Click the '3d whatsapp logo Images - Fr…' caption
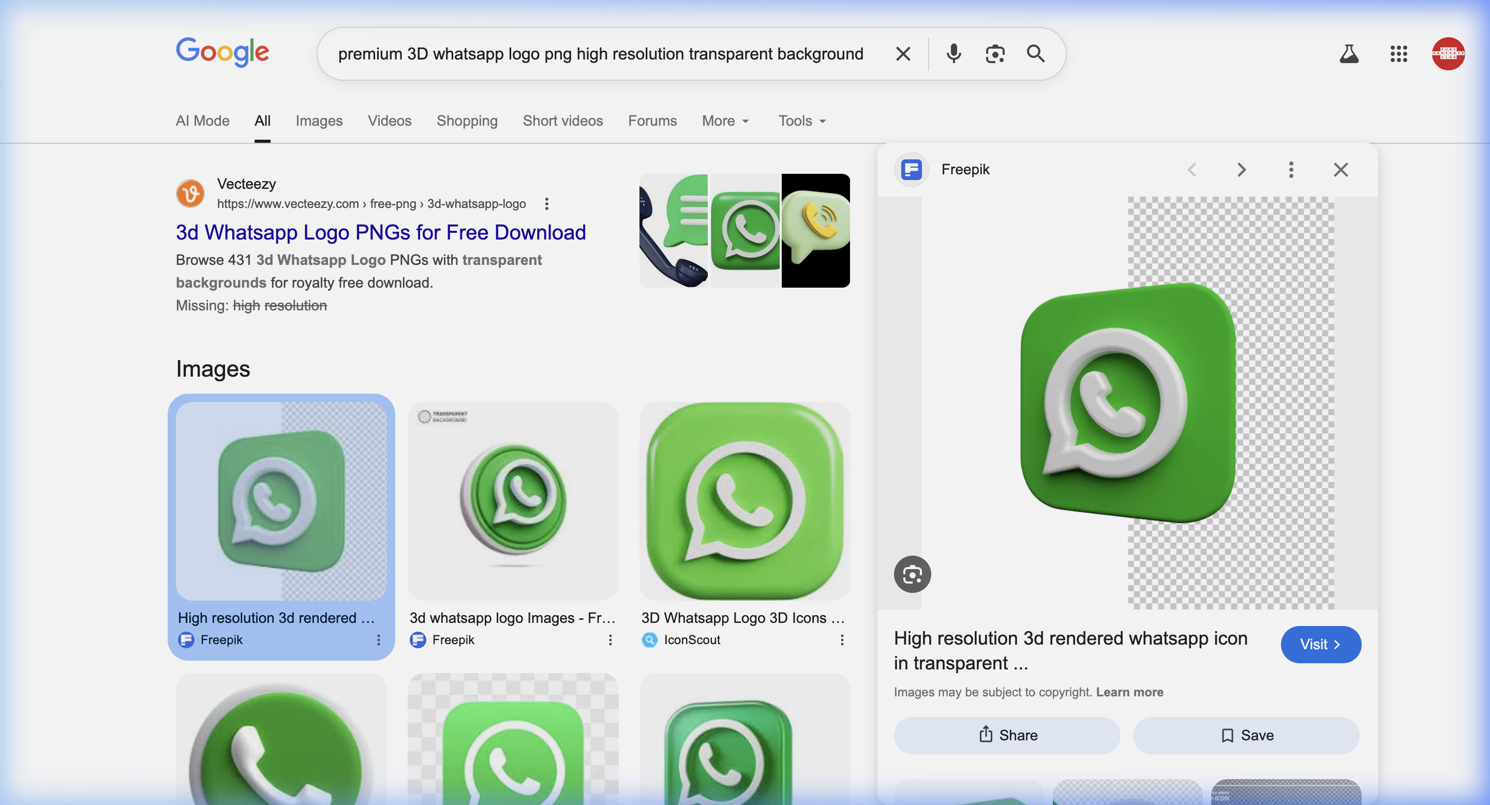Screen dimensions: 1490x805 pyautogui.click(x=513, y=618)
